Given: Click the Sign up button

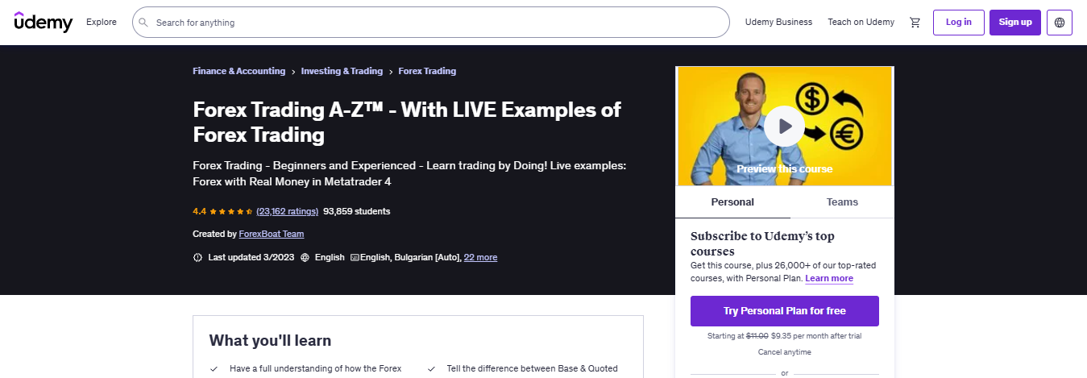Looking at the screenshot, I should (1015, 23).
